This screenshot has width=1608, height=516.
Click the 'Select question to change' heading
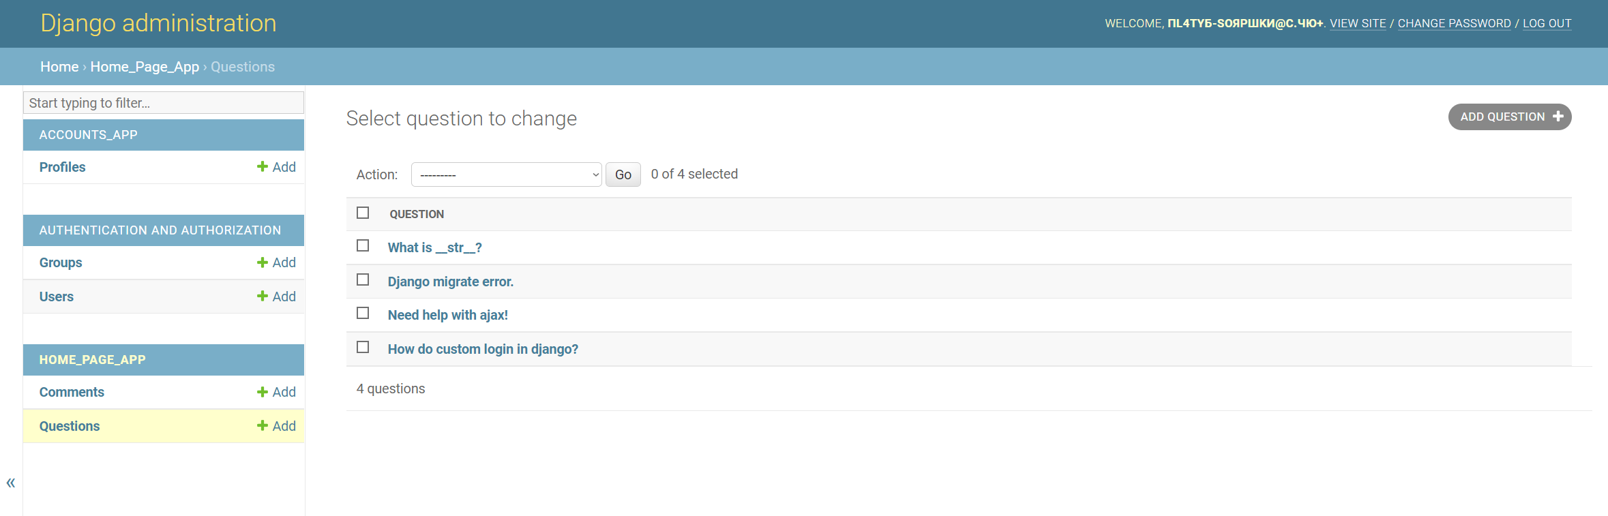[x=462, y=119]
